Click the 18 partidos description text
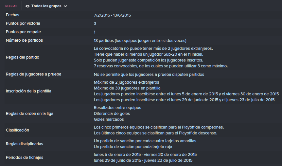The image size is (282, 166). [140, 41]
